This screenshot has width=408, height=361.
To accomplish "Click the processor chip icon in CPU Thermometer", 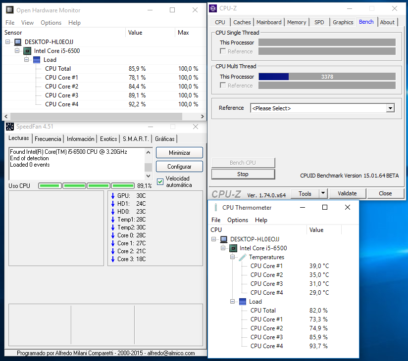I will click(233, 248).
